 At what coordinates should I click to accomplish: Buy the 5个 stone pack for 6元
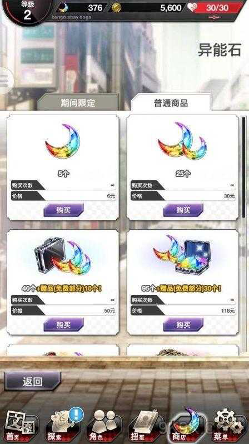coord(63,210)
